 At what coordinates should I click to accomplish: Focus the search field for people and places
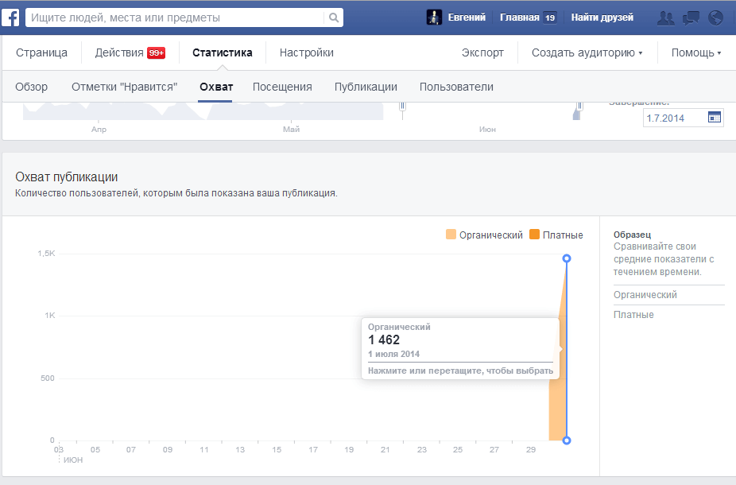175,17
